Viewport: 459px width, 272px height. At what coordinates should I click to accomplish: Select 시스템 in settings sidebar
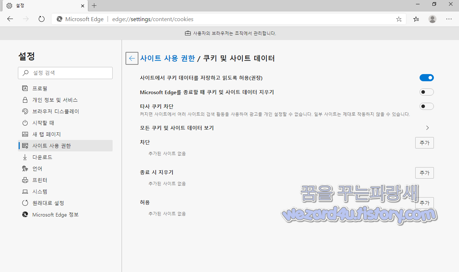point(65,191)
